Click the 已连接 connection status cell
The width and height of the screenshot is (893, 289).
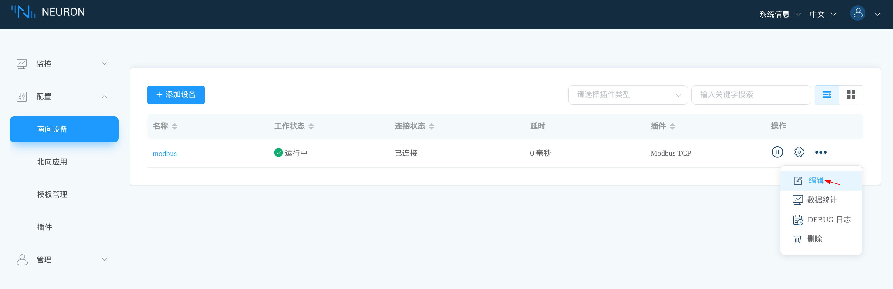click(x=406, y=153)
